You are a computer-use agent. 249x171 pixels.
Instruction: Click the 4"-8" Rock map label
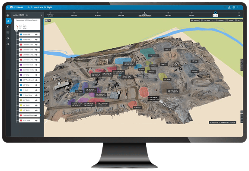(137, 108)
